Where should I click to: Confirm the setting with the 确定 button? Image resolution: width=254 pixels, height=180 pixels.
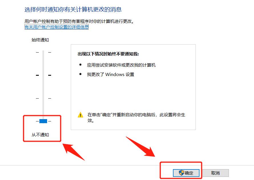click(x=186, y=173)
